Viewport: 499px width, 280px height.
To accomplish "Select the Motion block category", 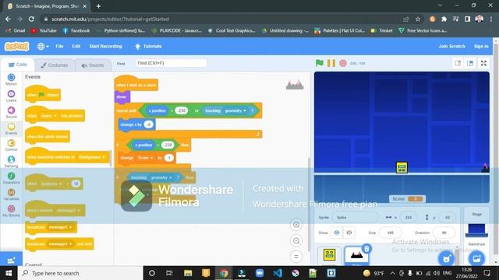I will [x=11, y=79].
